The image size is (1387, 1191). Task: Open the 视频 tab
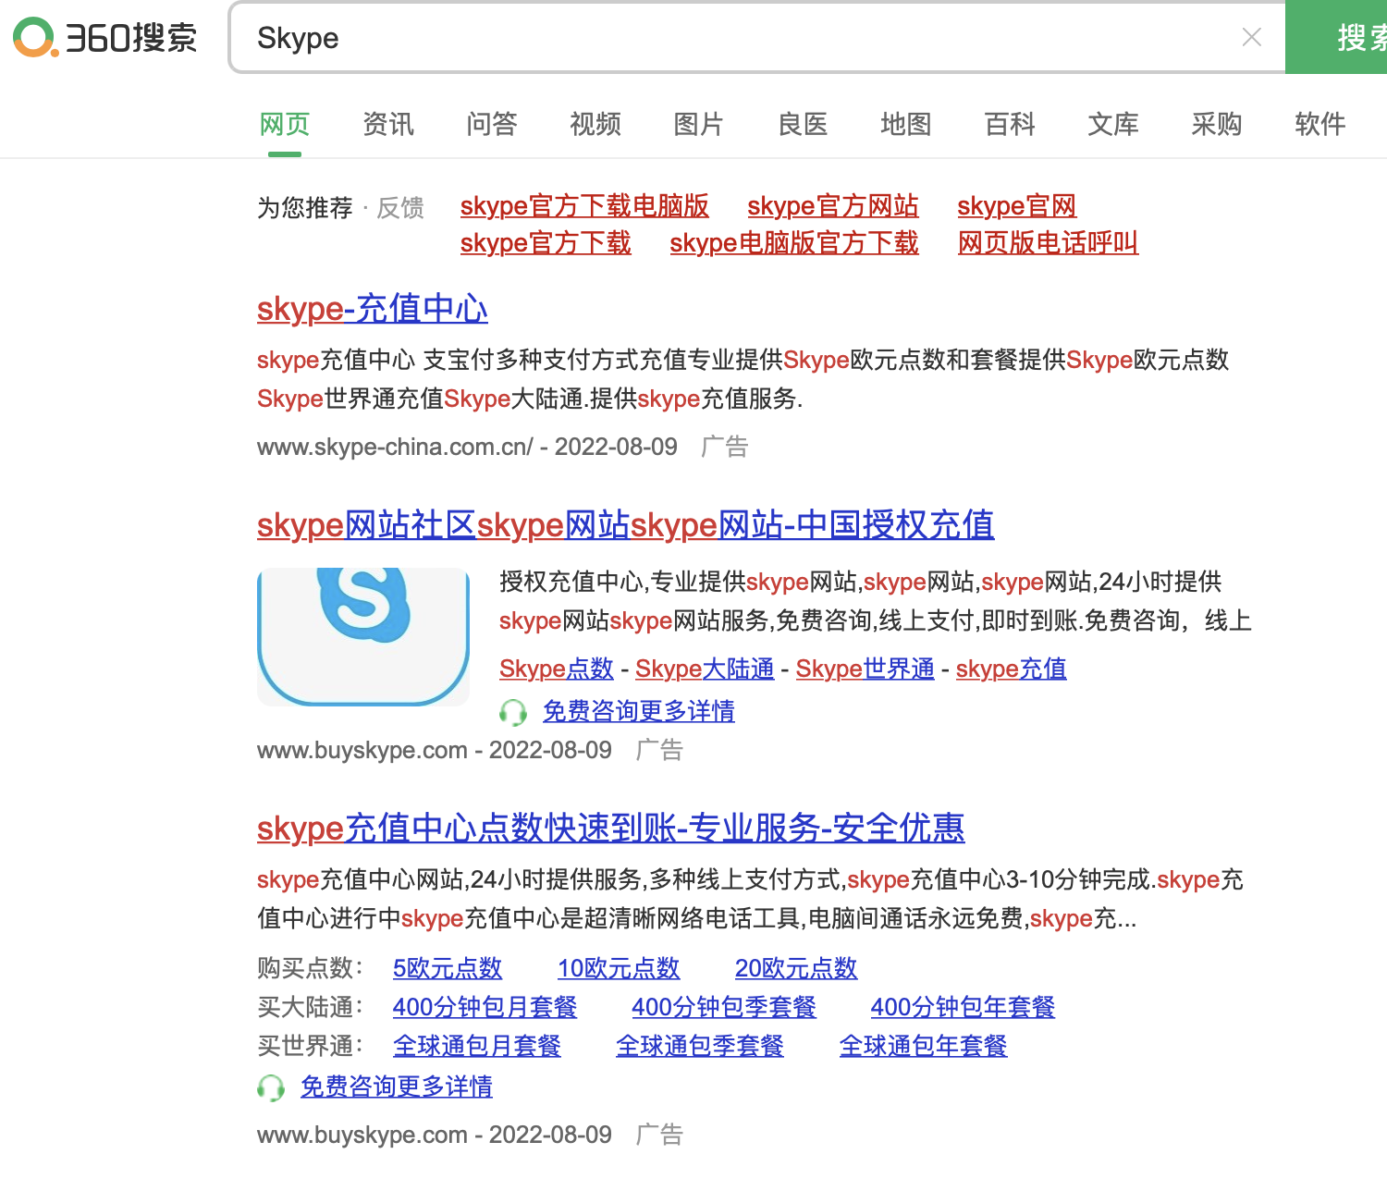595,124
